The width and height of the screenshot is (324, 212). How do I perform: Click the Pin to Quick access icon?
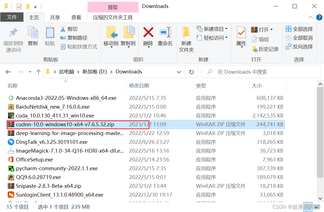tap(13, 32)
